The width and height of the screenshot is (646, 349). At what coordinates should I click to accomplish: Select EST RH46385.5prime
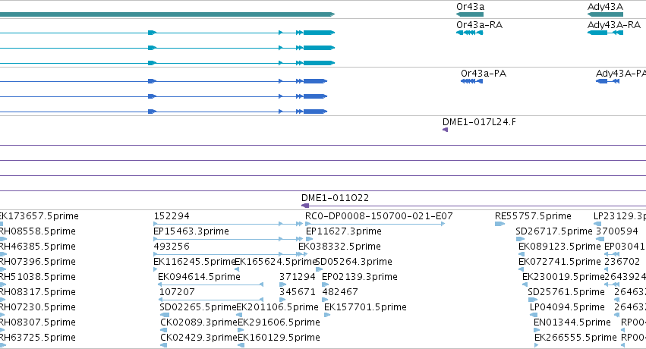37,247
